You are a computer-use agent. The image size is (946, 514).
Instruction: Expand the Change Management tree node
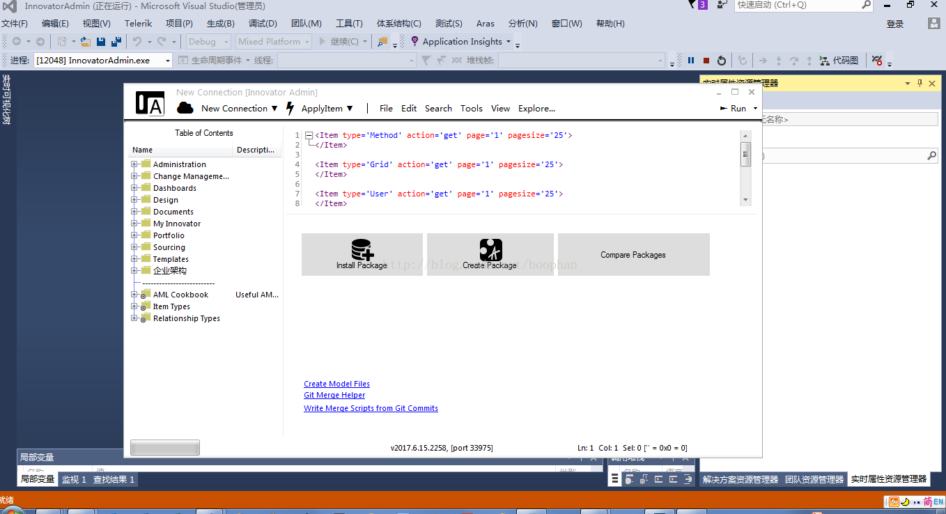click(x=134, y=176)
